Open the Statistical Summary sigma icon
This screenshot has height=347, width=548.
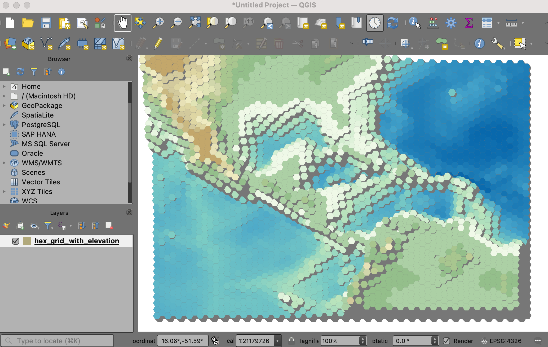pyautogui.click(x=469, y=23)
